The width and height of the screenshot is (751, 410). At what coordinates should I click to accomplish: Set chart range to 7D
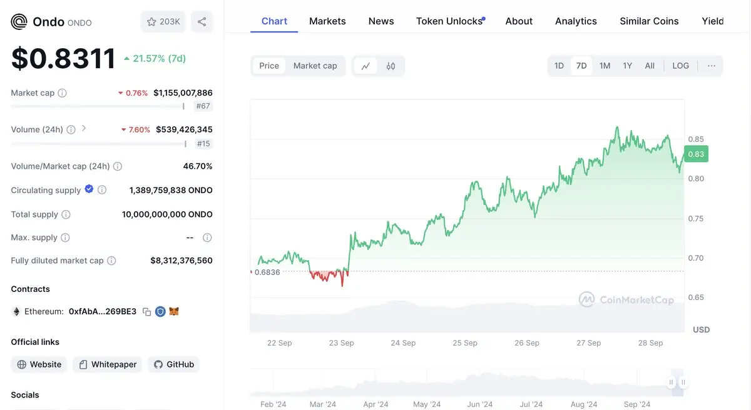tap(581, 66)
